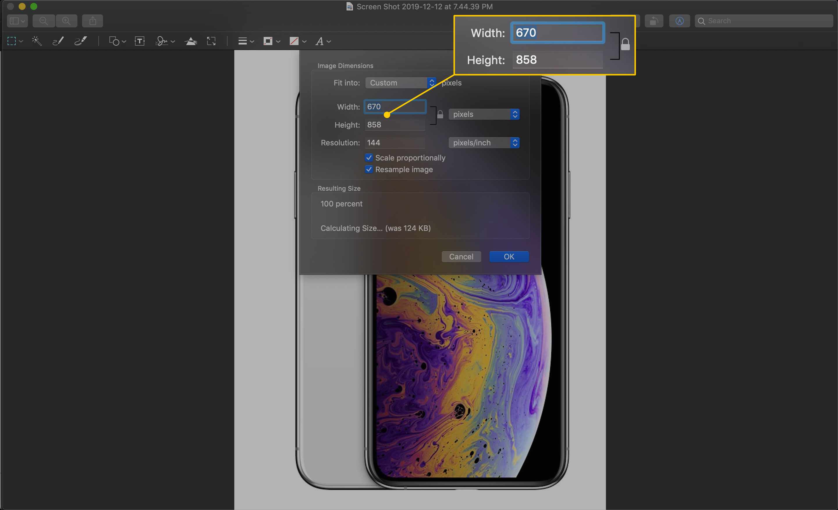Screen dimensions: 838x510
Task: Zoom in using the magnifier plus icon
Action: pyautogui.click(x=66, y=21)
